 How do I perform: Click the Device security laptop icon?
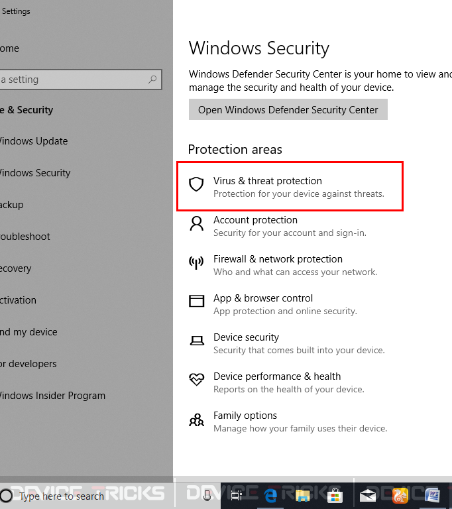click(x=197, y=341)
